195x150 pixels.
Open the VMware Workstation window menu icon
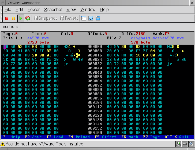tap(3, 3)
